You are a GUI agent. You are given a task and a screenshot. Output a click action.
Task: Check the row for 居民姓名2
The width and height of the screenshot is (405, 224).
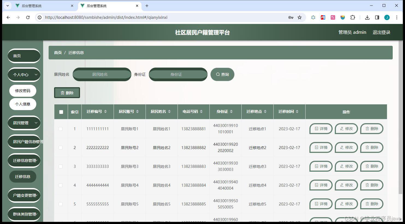(61, 148)
